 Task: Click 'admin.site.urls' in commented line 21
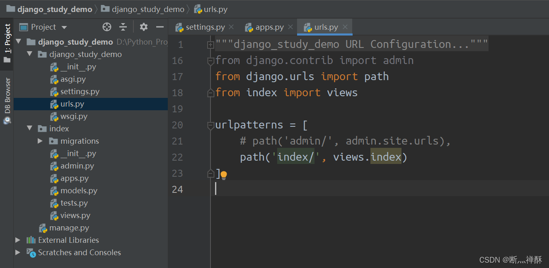click(x=392, y=141)
